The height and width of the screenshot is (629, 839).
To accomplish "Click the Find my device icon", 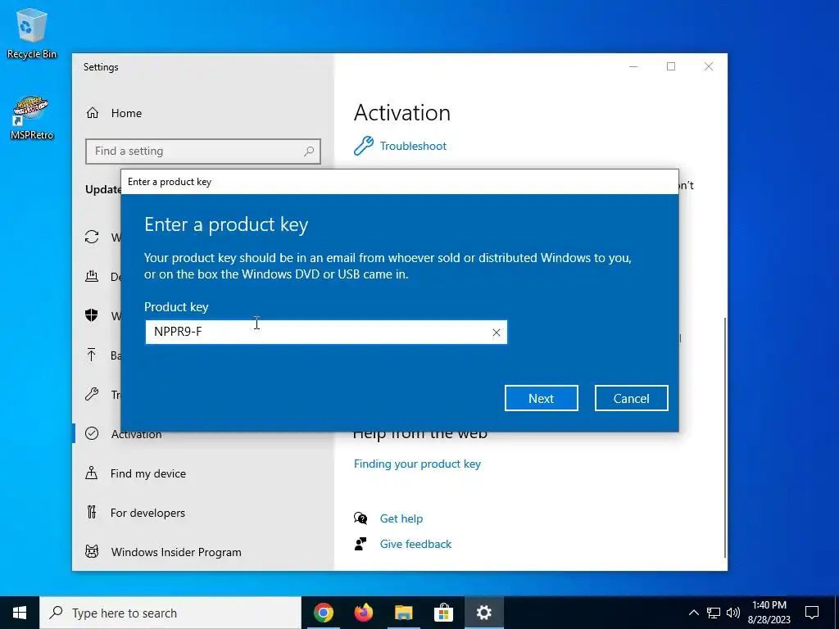I will pos(92,473).
